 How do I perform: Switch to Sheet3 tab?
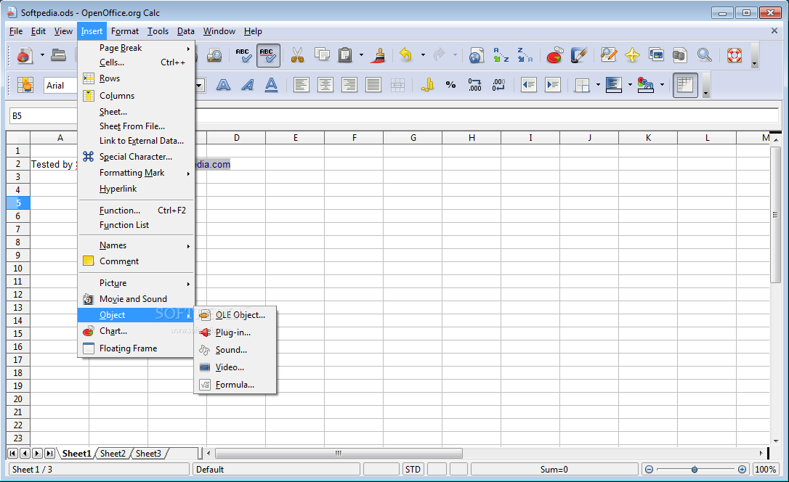[148, 454]
